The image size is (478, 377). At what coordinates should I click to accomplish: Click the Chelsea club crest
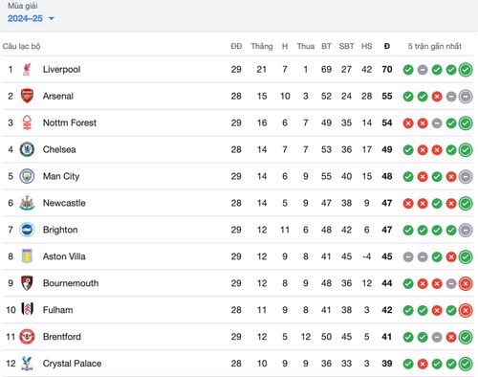click(27, 149)
